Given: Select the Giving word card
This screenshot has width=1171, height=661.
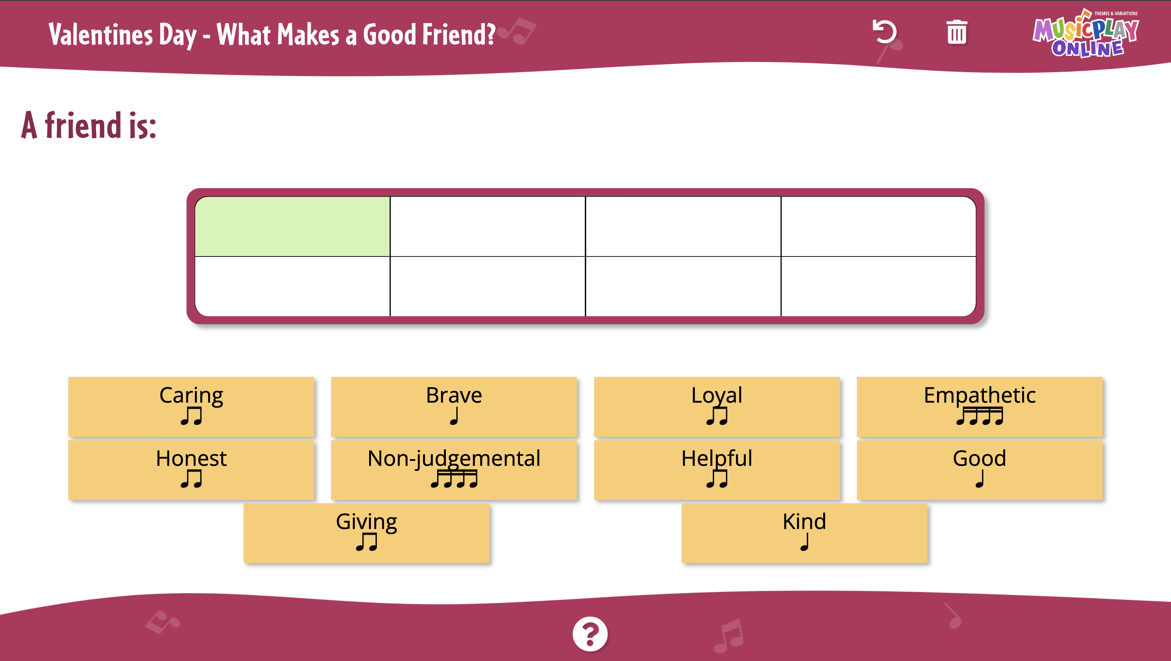Looking at the screenshot, I should [x=366, y=532].
